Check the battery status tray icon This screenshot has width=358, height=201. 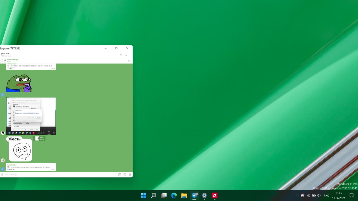pos(314,195)
